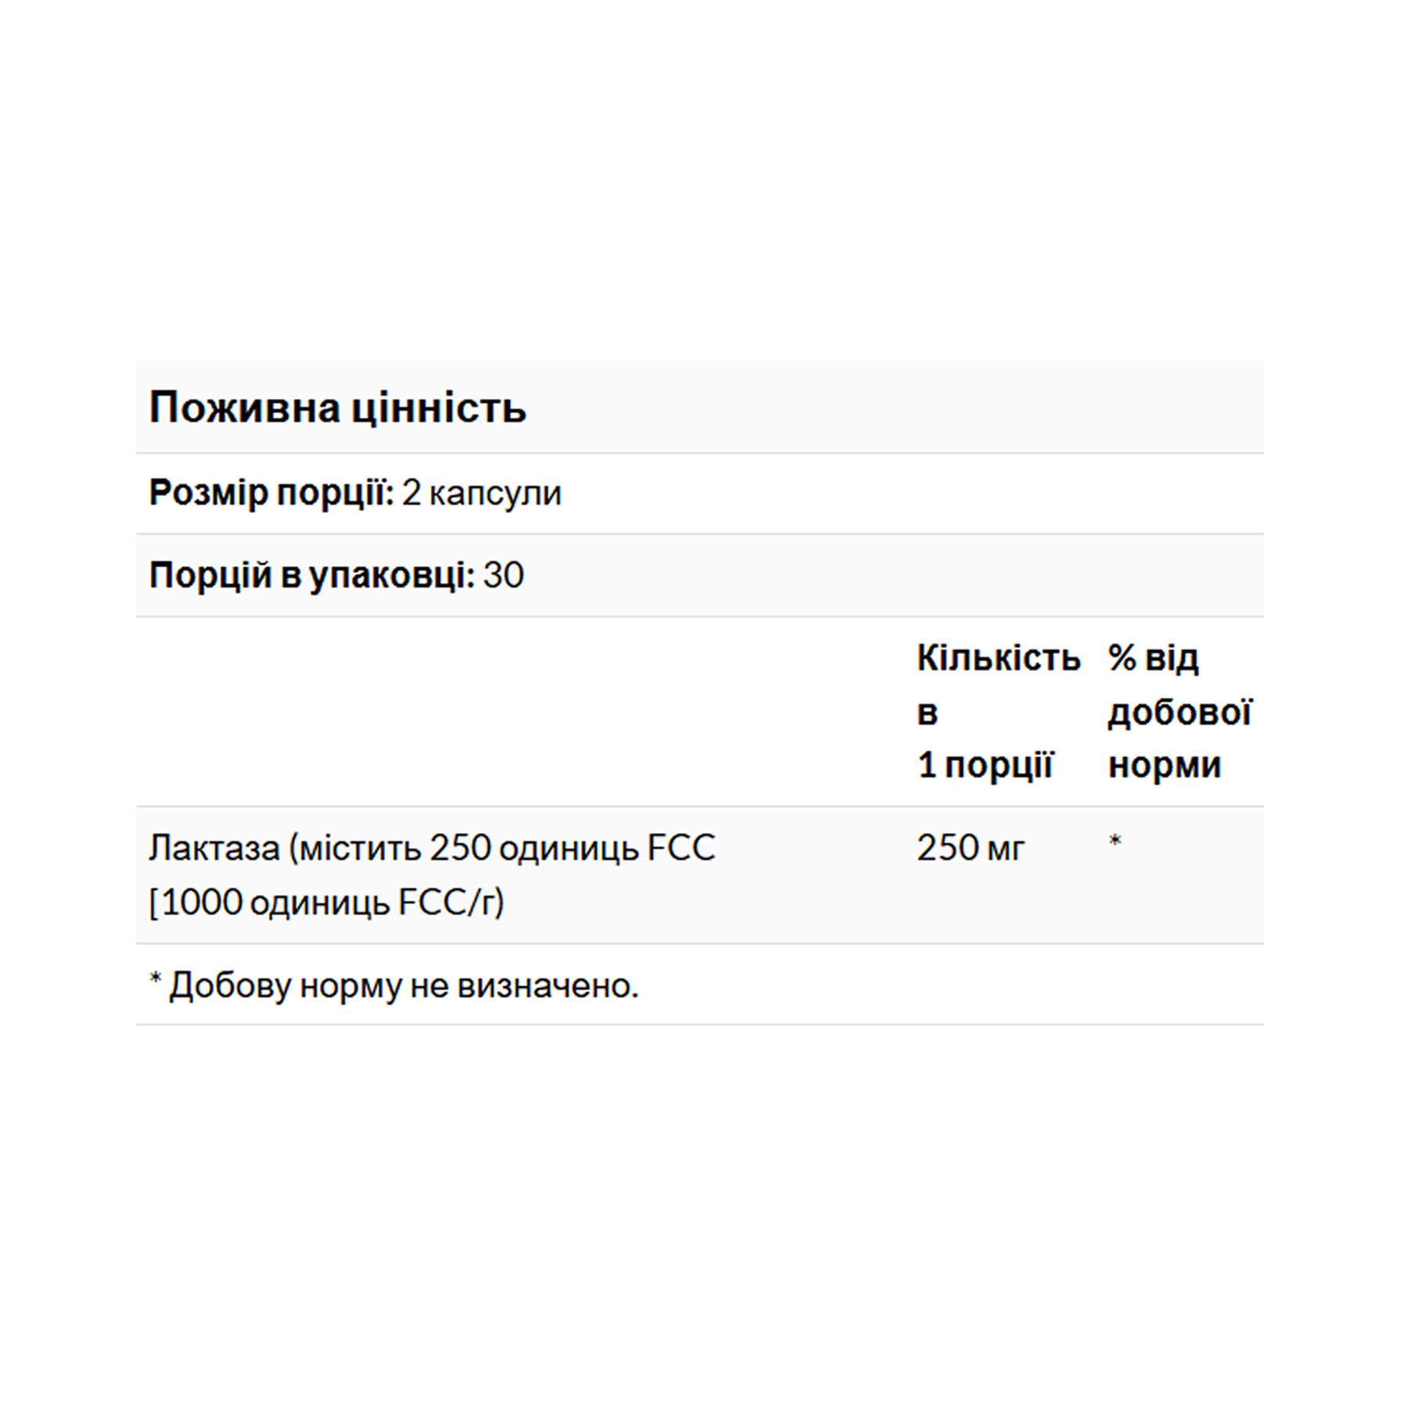Select "250 одиниць FCC" in the ingredient row

(x=573, y=848)
